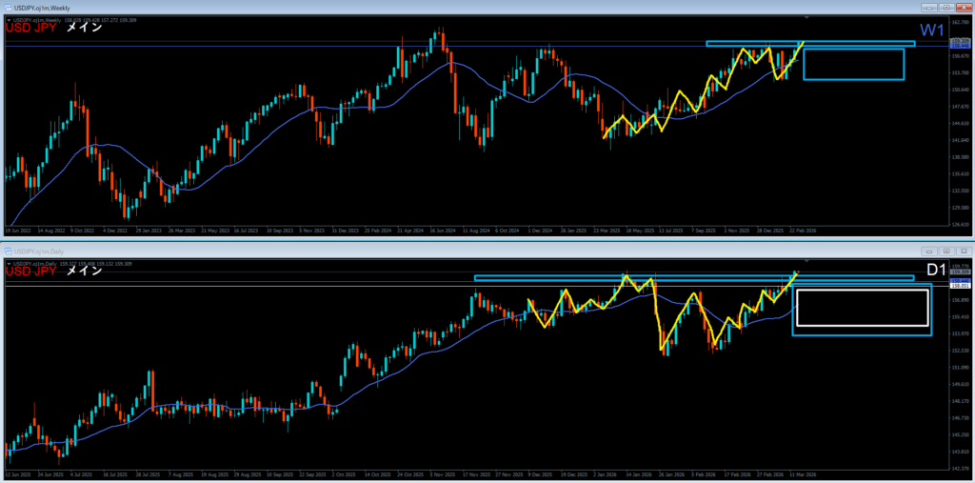Viewport: 975px width, 483px height.
Task: Select the メイン label in Daily chart
Action: point(84,272)
